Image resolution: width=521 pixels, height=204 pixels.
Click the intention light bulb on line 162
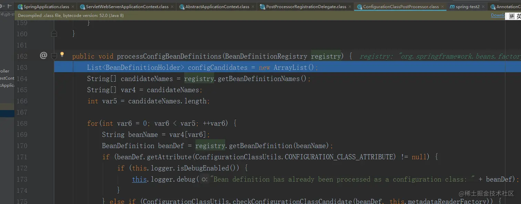tap(62, 54)
